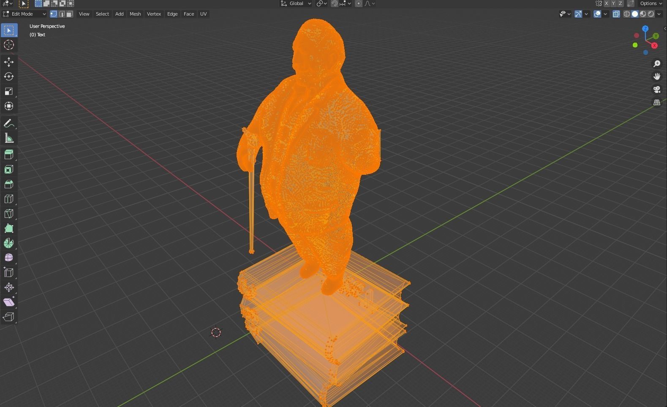Open the Options dropdown
Viewport: 667px width, 407px height.
(651, 3)
